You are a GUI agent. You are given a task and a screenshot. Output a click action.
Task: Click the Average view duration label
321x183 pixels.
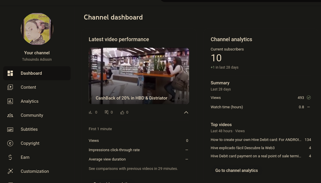pos(107,159)
